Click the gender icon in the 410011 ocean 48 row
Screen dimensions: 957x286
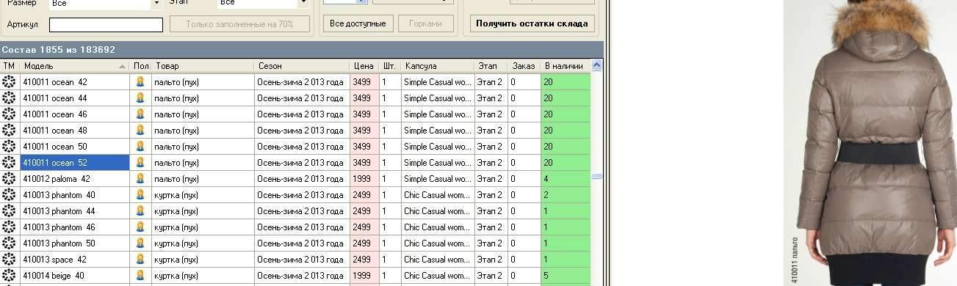(x=140, y=131)
